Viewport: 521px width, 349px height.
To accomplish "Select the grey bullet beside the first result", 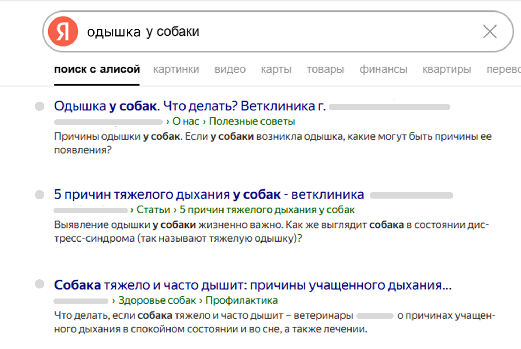I will 39,106.
